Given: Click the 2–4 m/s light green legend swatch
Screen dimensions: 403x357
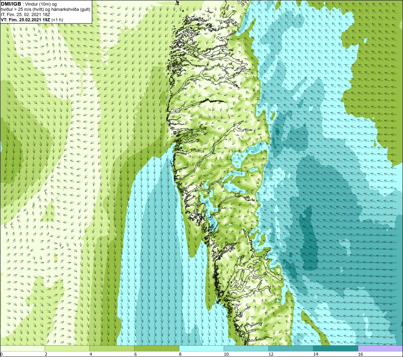Looking at the screenshot, I should (x=67, y=349).
